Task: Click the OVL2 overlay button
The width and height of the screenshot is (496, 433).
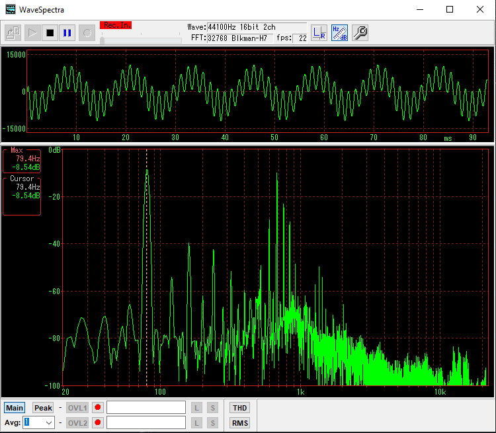Action: [77, 423]
